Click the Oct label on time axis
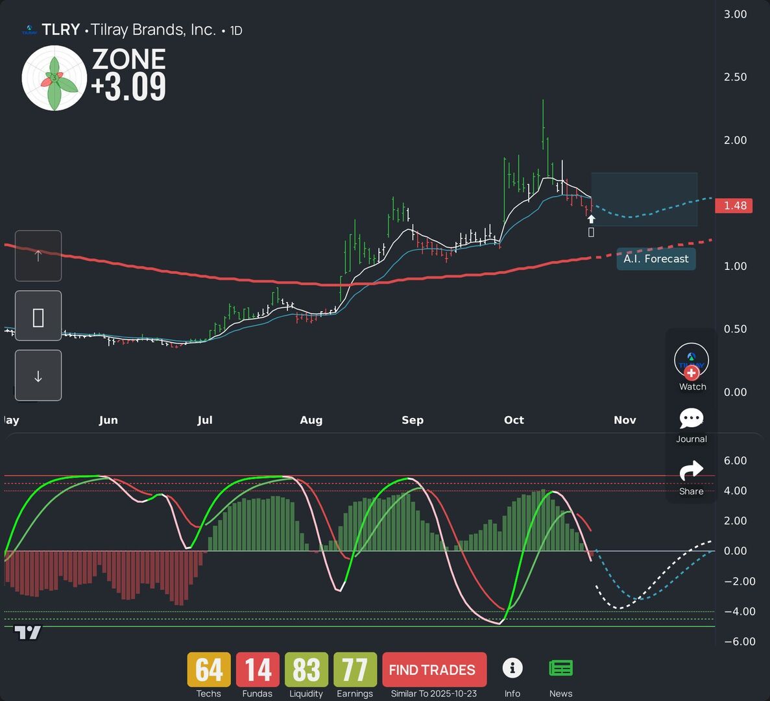The height and width of the screenshot is (701, 770). (514, 420)
